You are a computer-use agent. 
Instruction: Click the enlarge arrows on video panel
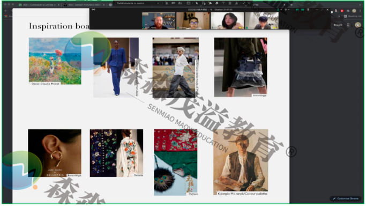(322, 10)
